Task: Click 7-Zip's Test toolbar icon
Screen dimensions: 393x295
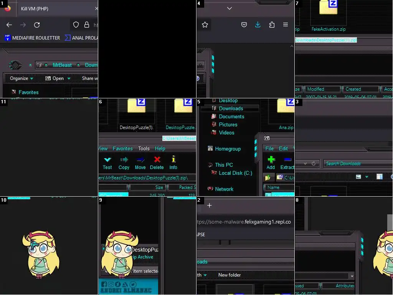Action: [107, 163]
